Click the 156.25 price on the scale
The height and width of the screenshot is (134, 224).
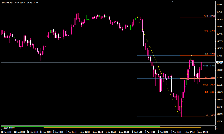pos(219,122)
